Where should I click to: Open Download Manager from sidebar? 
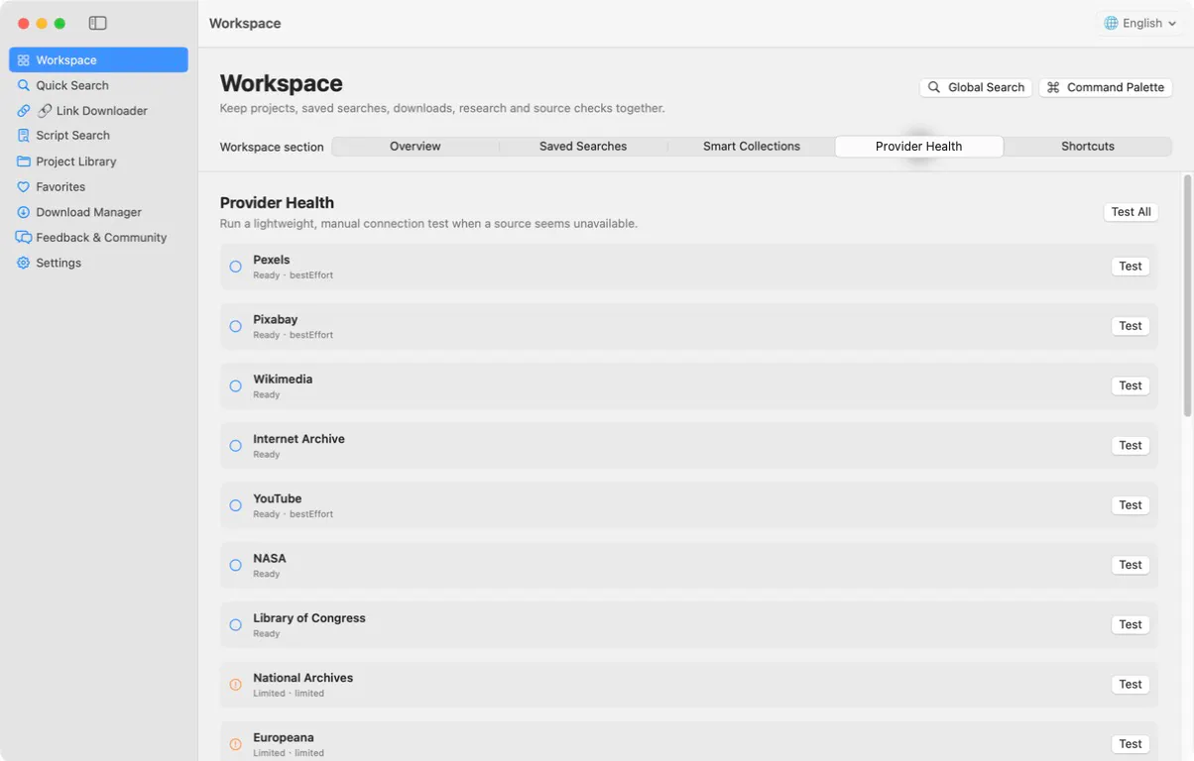(98, 212)
